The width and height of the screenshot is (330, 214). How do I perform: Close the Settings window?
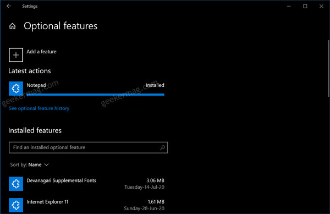[x=321, y=6]
